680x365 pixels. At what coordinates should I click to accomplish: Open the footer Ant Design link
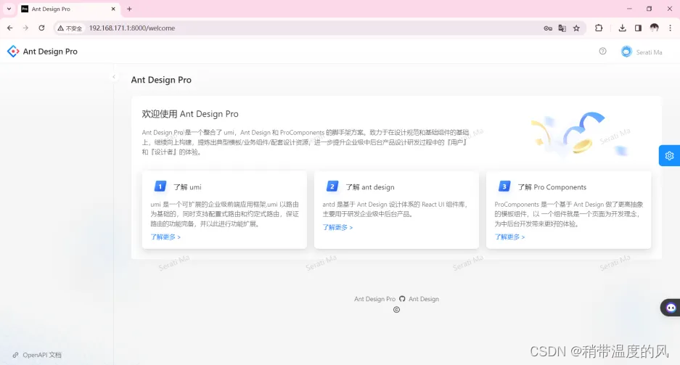pos(424,299)
